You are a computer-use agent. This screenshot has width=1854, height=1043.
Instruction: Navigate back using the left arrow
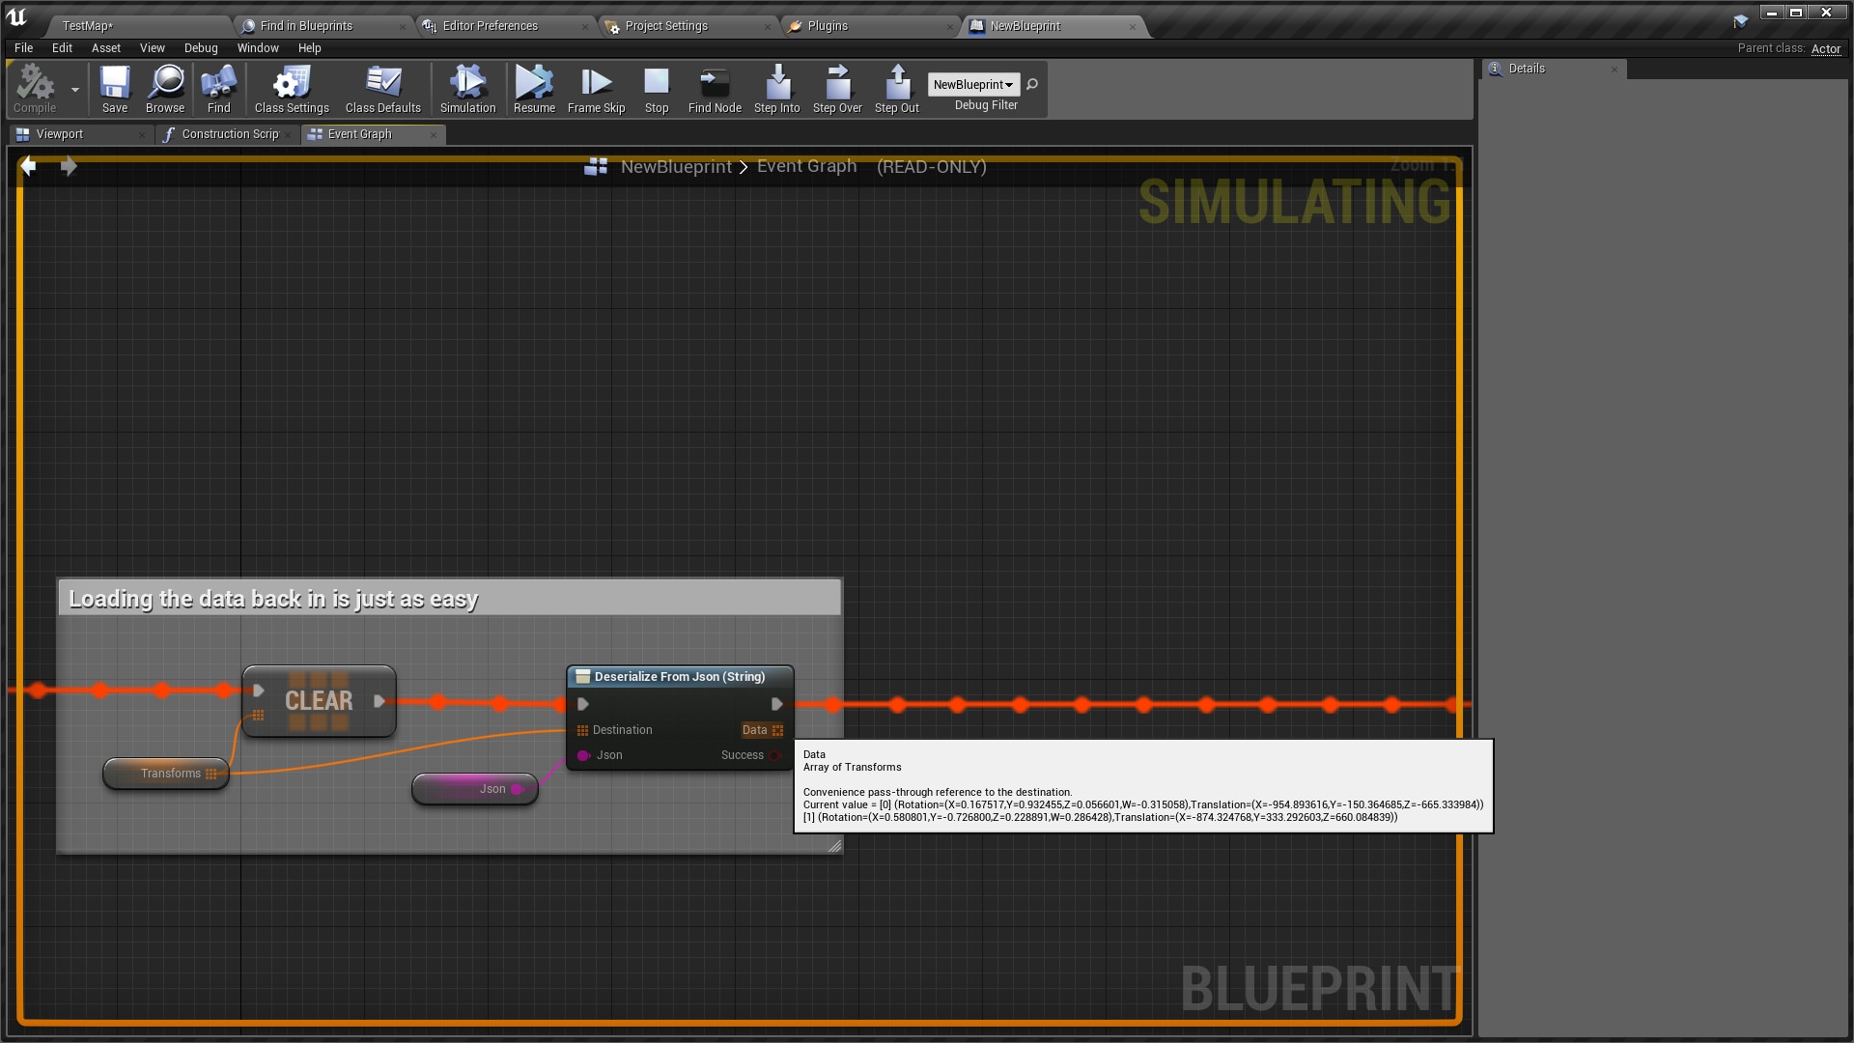(x=29, y=167)
